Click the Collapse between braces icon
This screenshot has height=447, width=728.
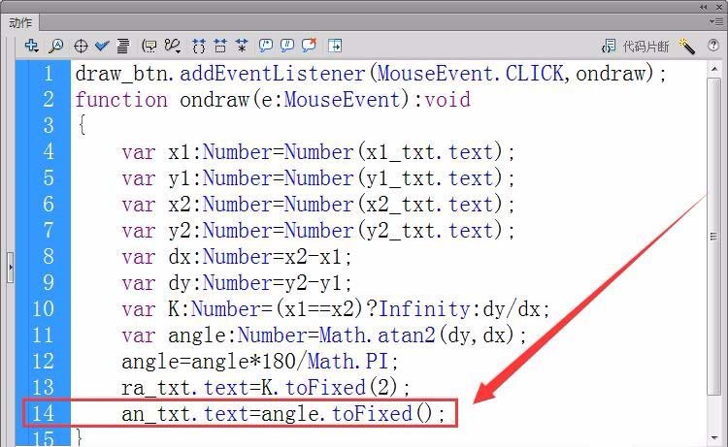199,46
